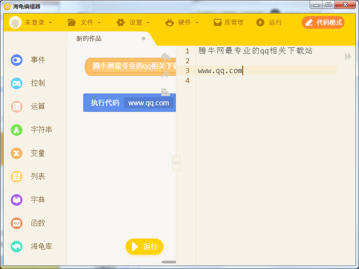Select the 字符串 (String) category icon

[x=17, y=130]
